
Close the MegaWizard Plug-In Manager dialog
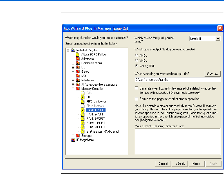tap(220, 28)
